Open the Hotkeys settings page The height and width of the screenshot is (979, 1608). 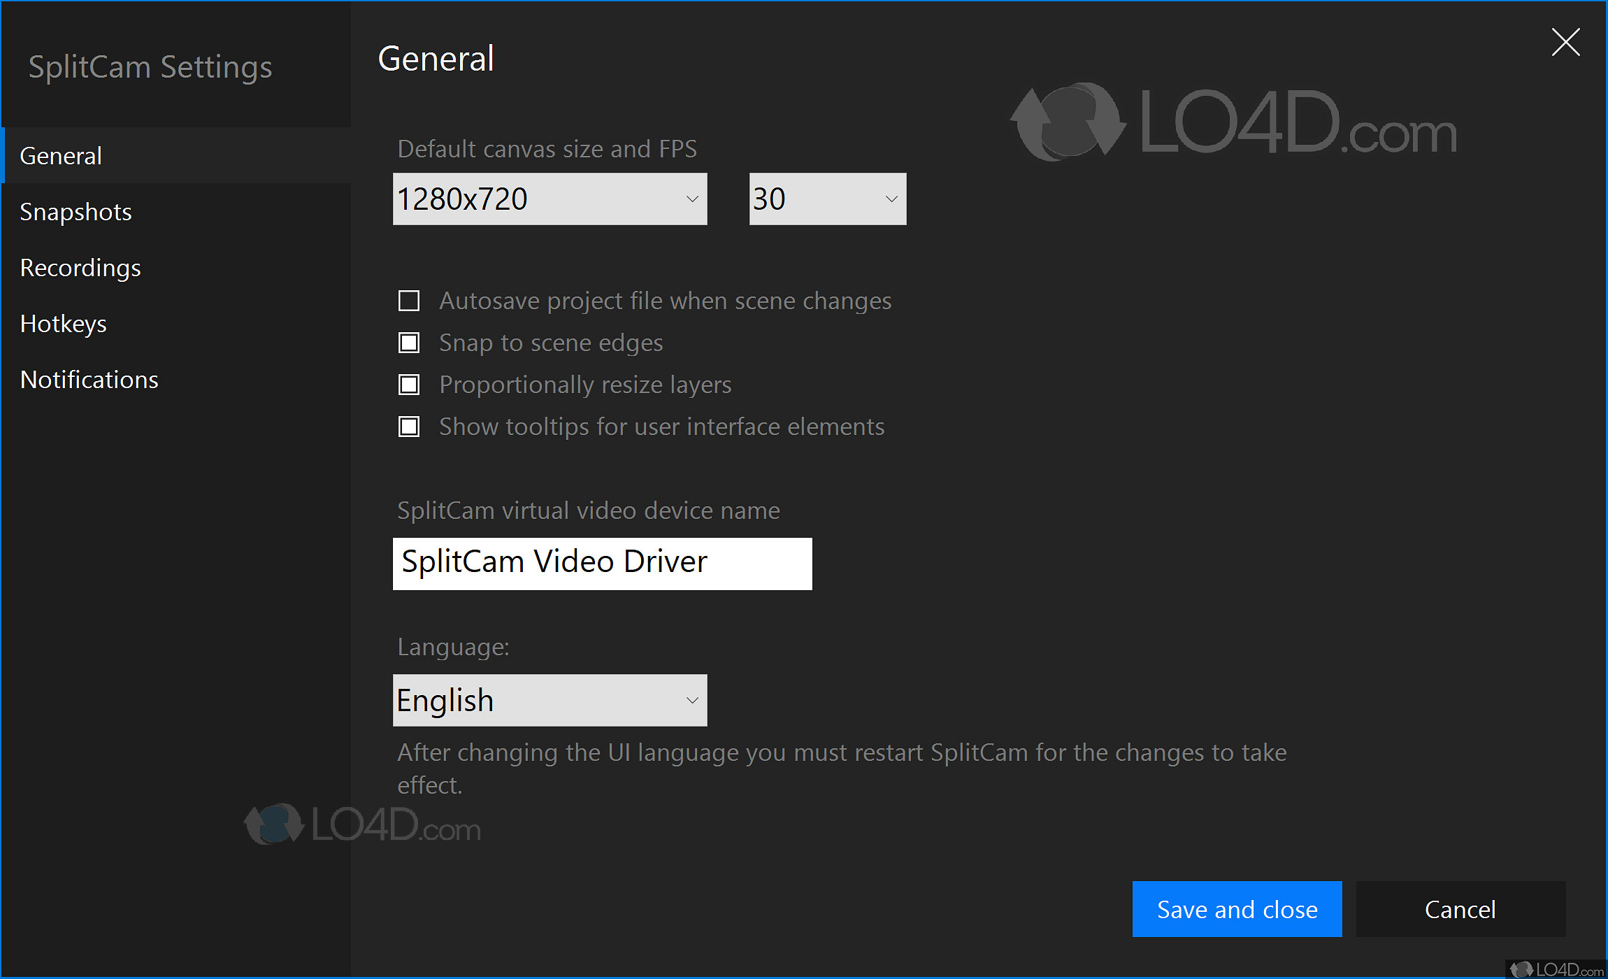[63, 324]
